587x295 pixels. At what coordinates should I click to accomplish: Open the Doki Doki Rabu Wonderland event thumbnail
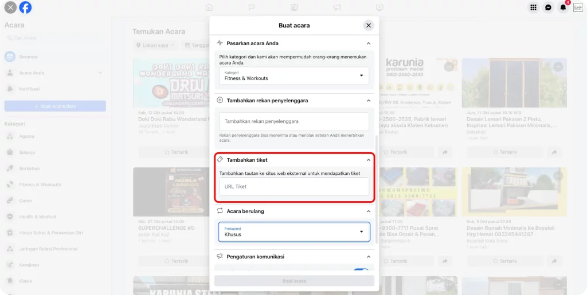pos(171,83)
